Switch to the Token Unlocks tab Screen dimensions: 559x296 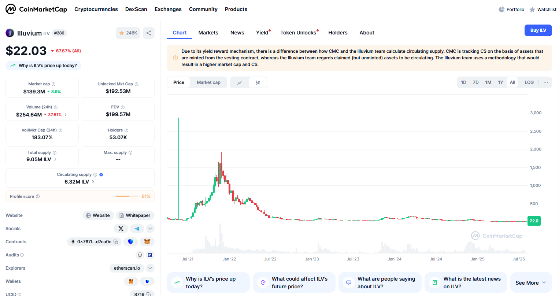(x=298, y=33)
